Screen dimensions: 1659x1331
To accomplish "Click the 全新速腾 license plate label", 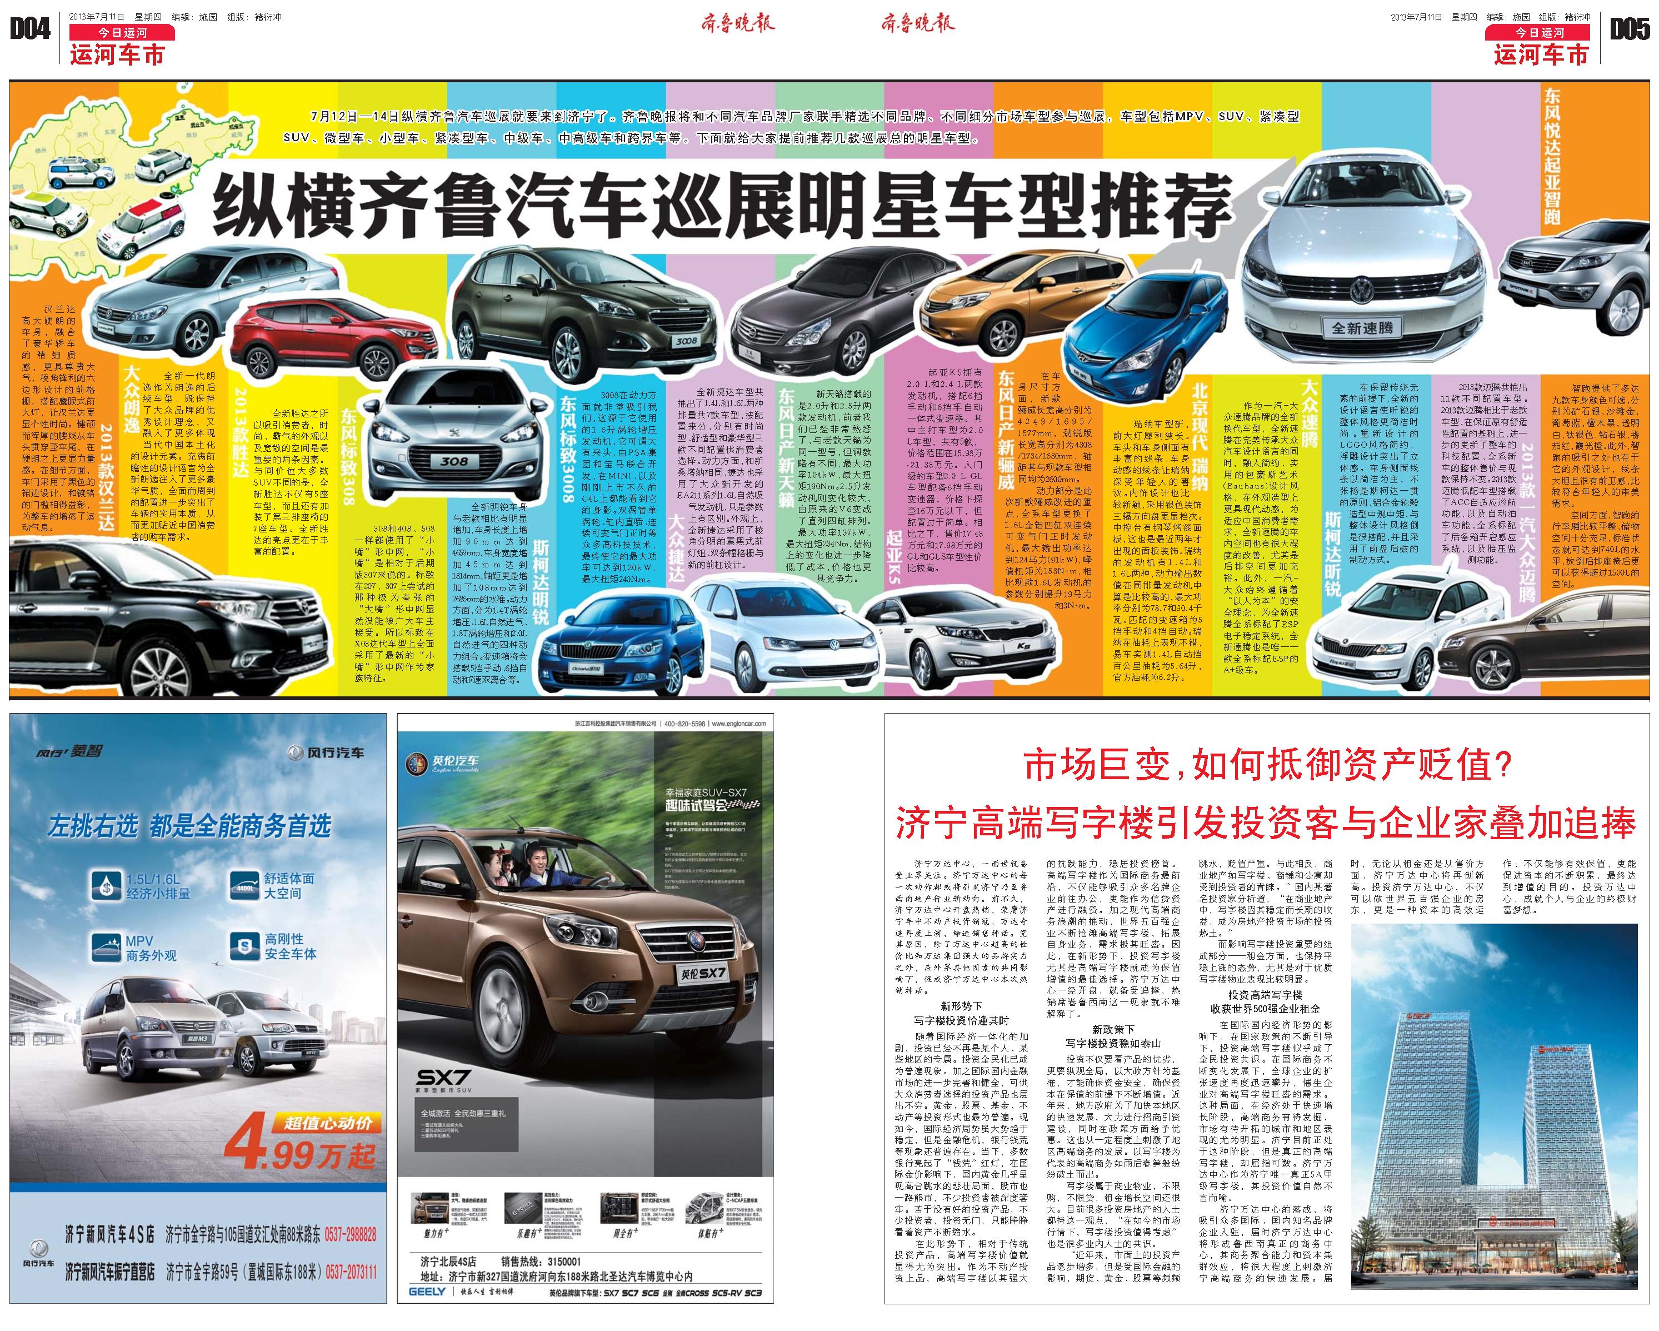I will [1363, 327].
